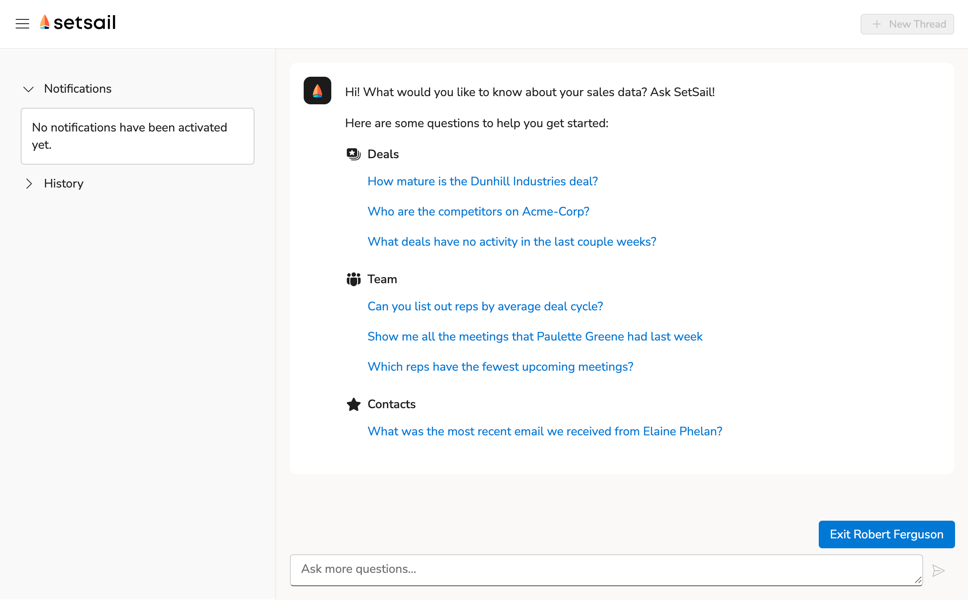Ask who the competitors on Acme-Corp are
The width and height of the screenshot is (968, 600).
click(x=478, y=212)
